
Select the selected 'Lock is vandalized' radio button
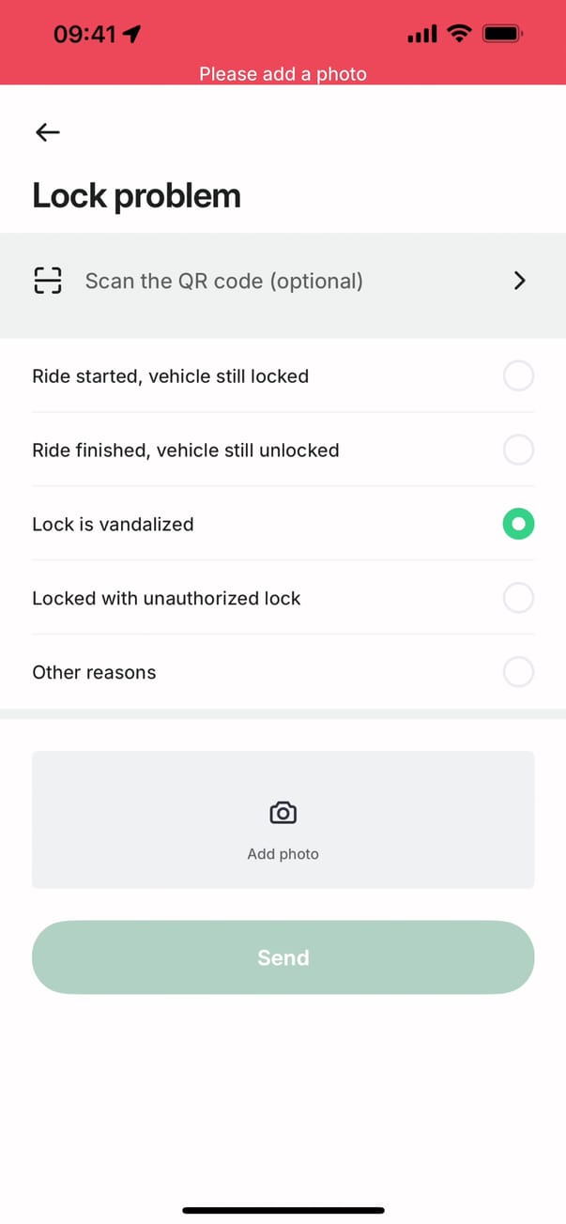coord(518,524)
